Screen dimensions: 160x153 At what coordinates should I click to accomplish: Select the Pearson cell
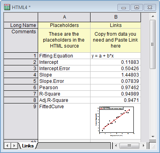point(64,88)
